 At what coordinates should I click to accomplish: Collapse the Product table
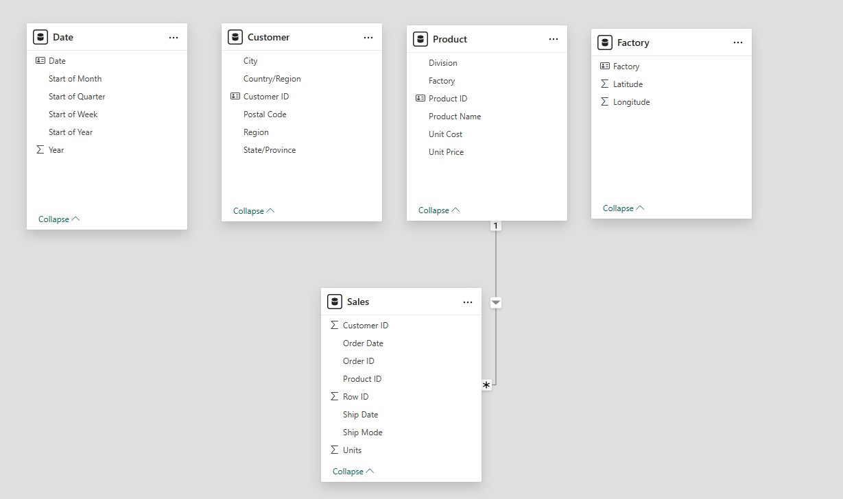439,210
